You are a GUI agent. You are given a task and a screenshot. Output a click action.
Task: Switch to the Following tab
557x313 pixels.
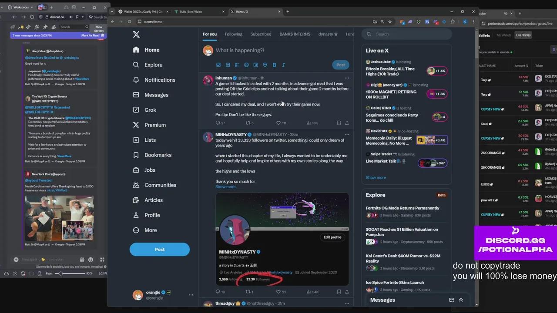tap(233, 34)
